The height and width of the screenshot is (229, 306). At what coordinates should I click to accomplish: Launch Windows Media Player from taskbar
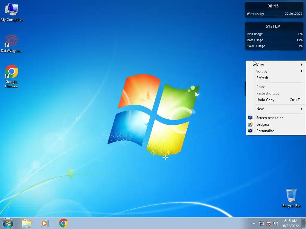click(45, 223)
